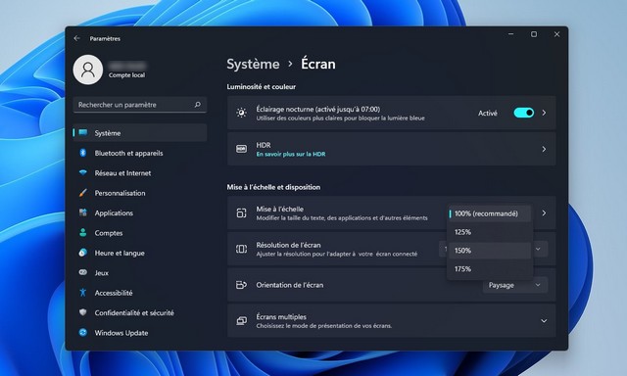Choose 150% in the scale list

[x=490, y=251]
